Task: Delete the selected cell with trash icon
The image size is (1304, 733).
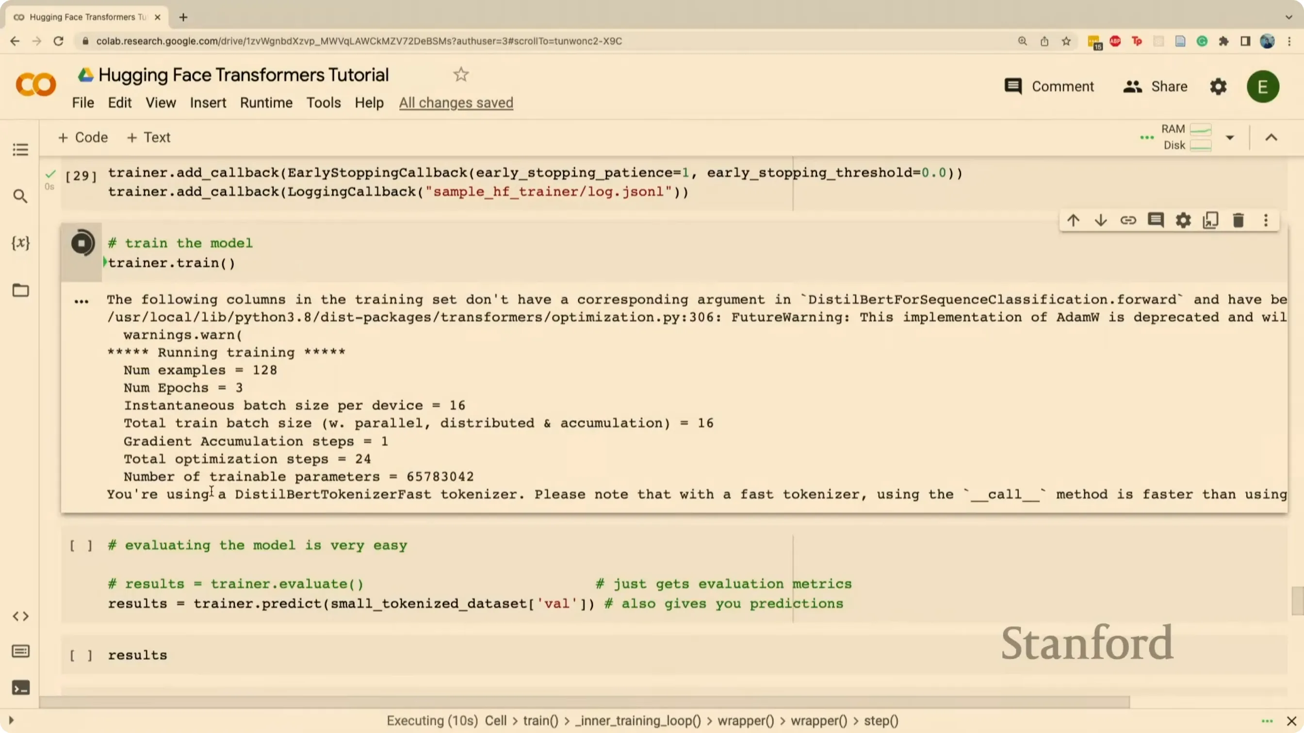Action: (1238, 220)
